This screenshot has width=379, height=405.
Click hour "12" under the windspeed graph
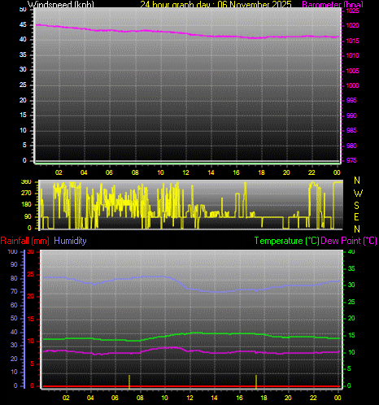185,172
